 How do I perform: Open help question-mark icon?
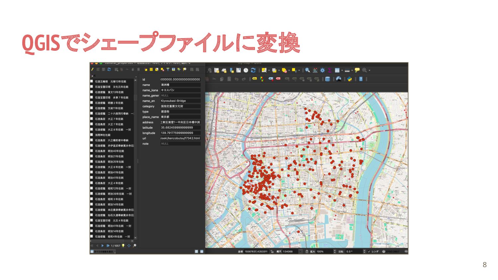[x=361, y=79]
